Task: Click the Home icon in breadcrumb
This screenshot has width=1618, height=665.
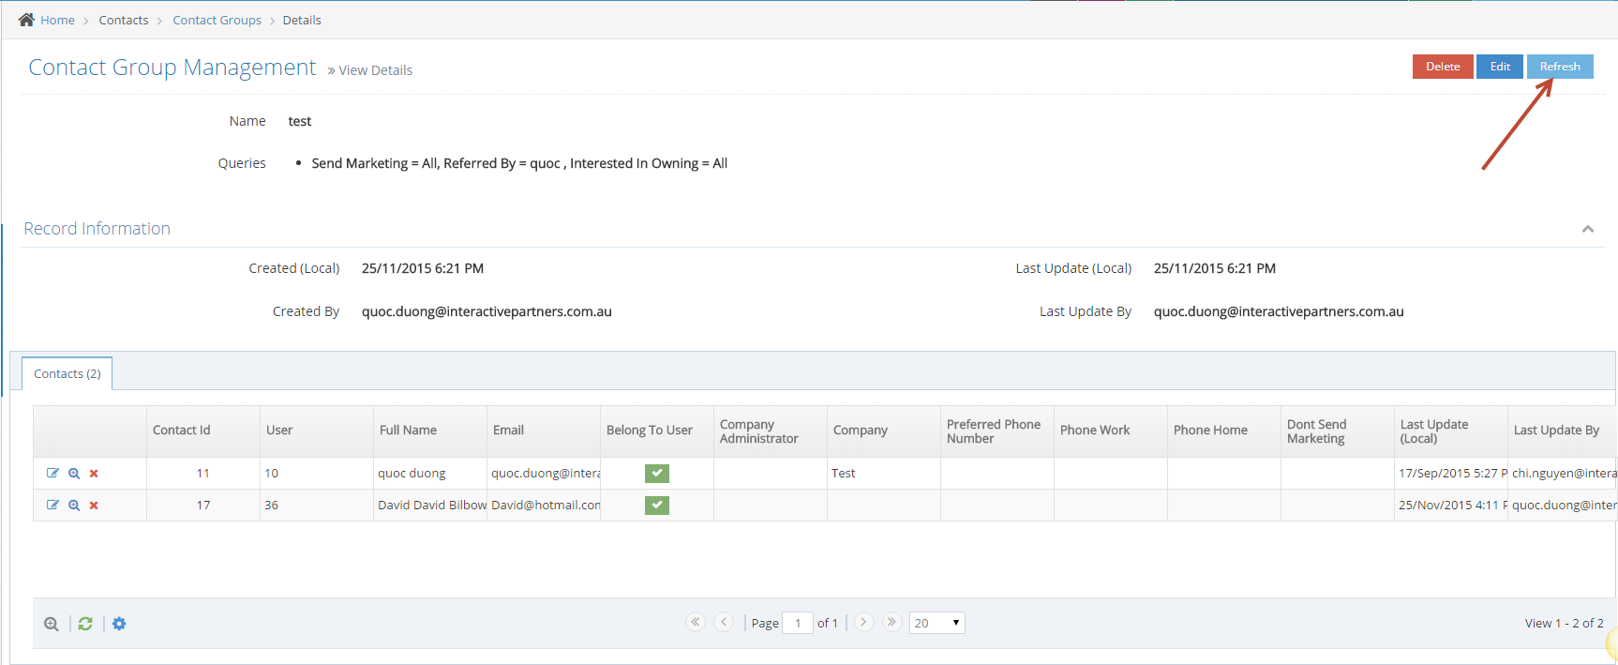Action: pyautogui.click(x=26, y=20)
